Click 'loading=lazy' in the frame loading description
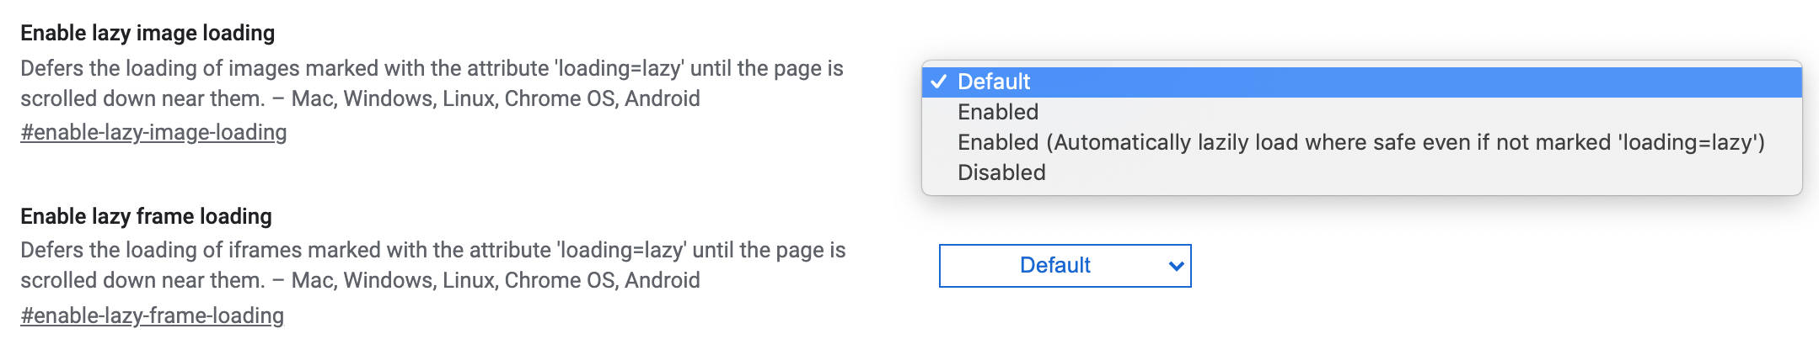The height and width of the screenshot is (355, 1819). (x=620, y=250)
